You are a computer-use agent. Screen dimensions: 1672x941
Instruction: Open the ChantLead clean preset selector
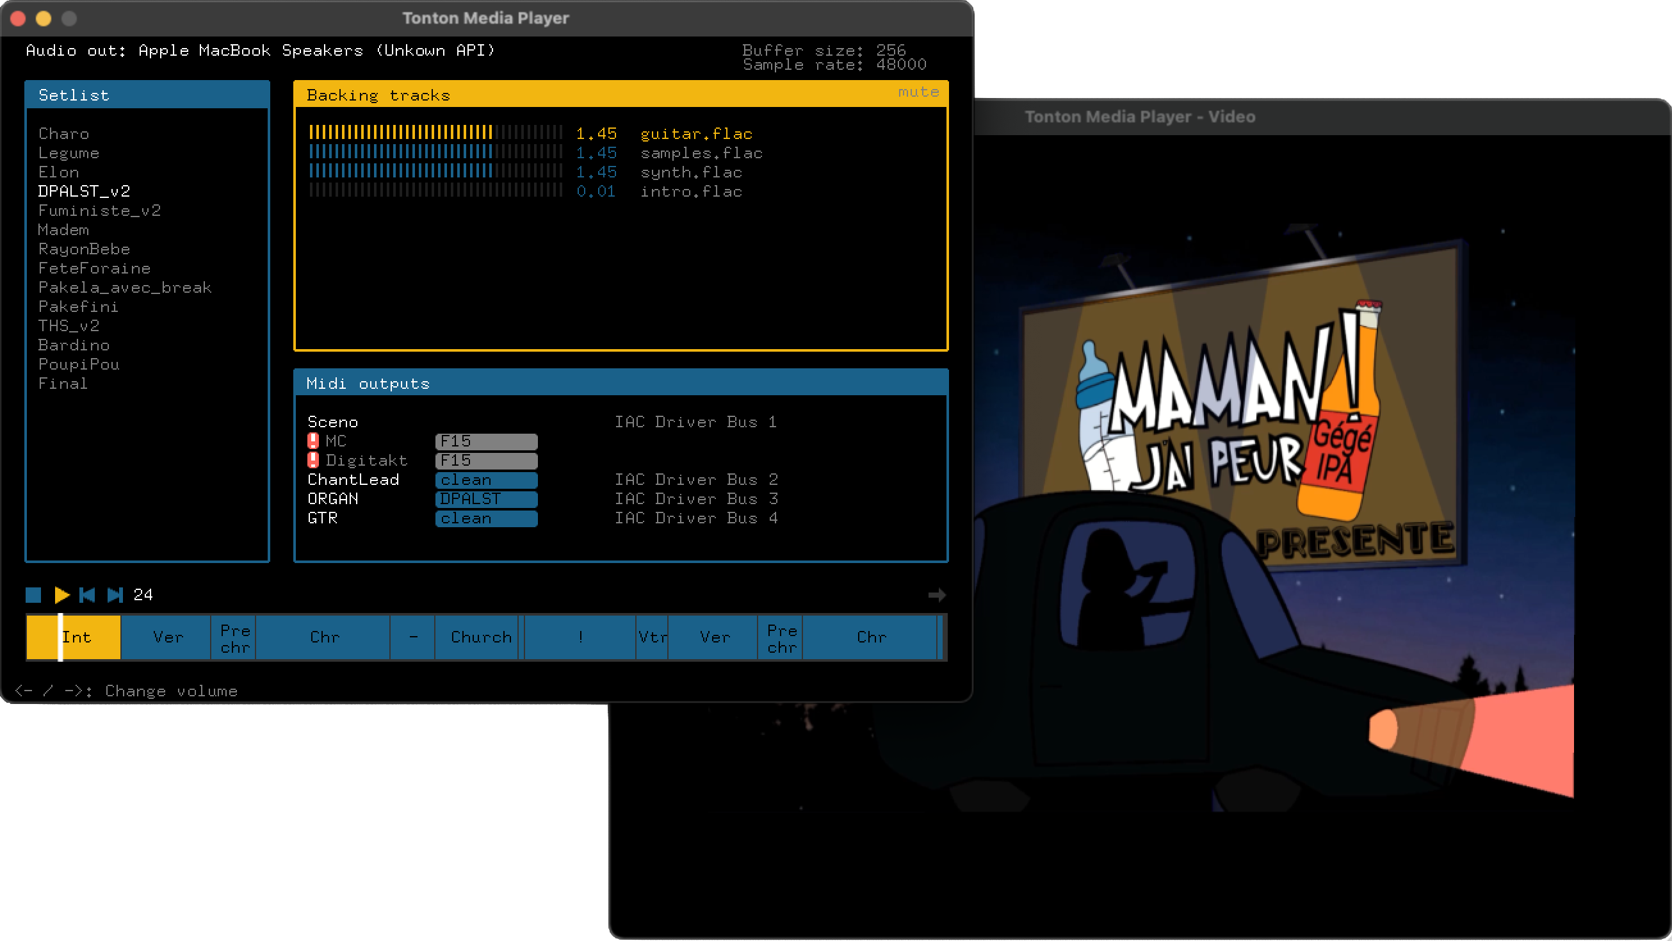pos(486,480)
